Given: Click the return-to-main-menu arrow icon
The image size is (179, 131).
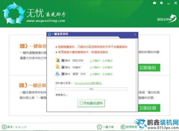Looking at the screenshot, I should [x=173, y=18].
